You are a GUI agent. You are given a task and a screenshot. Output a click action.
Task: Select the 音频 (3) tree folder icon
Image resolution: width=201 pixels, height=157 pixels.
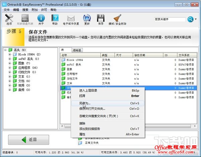(15, 90)
